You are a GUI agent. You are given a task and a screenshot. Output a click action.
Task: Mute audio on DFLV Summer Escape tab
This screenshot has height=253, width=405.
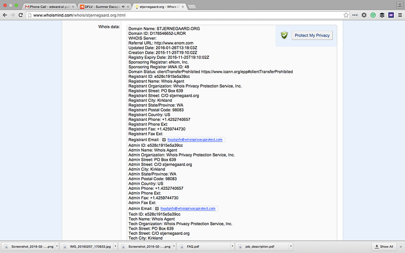(x=123, y=7)
